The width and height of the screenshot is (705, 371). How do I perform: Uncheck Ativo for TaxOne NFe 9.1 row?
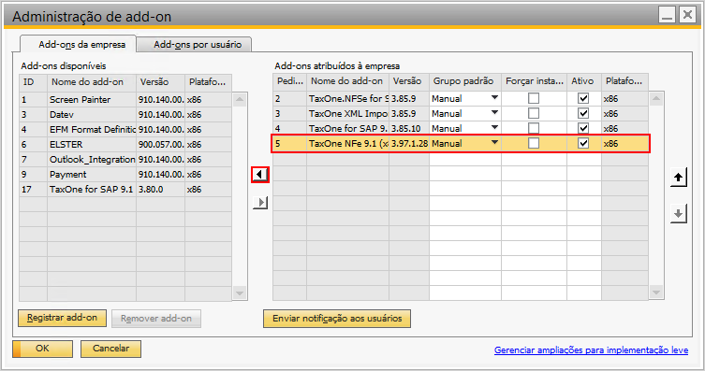pos(583,143)
